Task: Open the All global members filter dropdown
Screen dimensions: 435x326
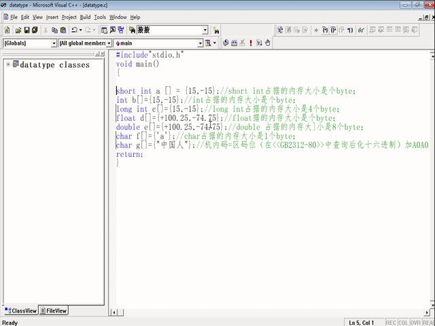Action: (109, 43)
